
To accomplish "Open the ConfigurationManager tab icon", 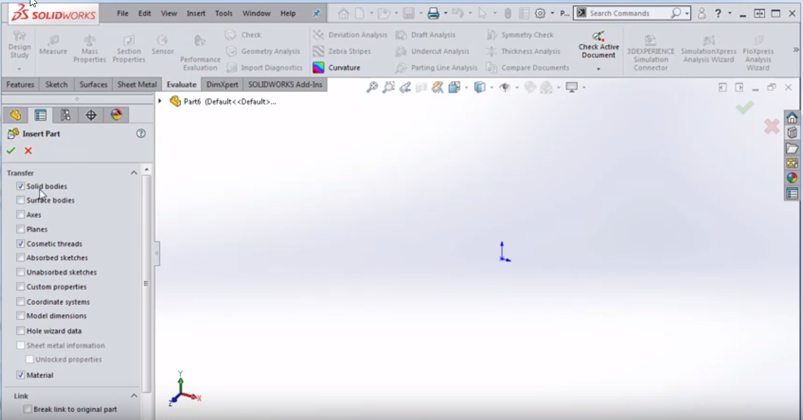I will pyautogui.click(x=66, y=115).
